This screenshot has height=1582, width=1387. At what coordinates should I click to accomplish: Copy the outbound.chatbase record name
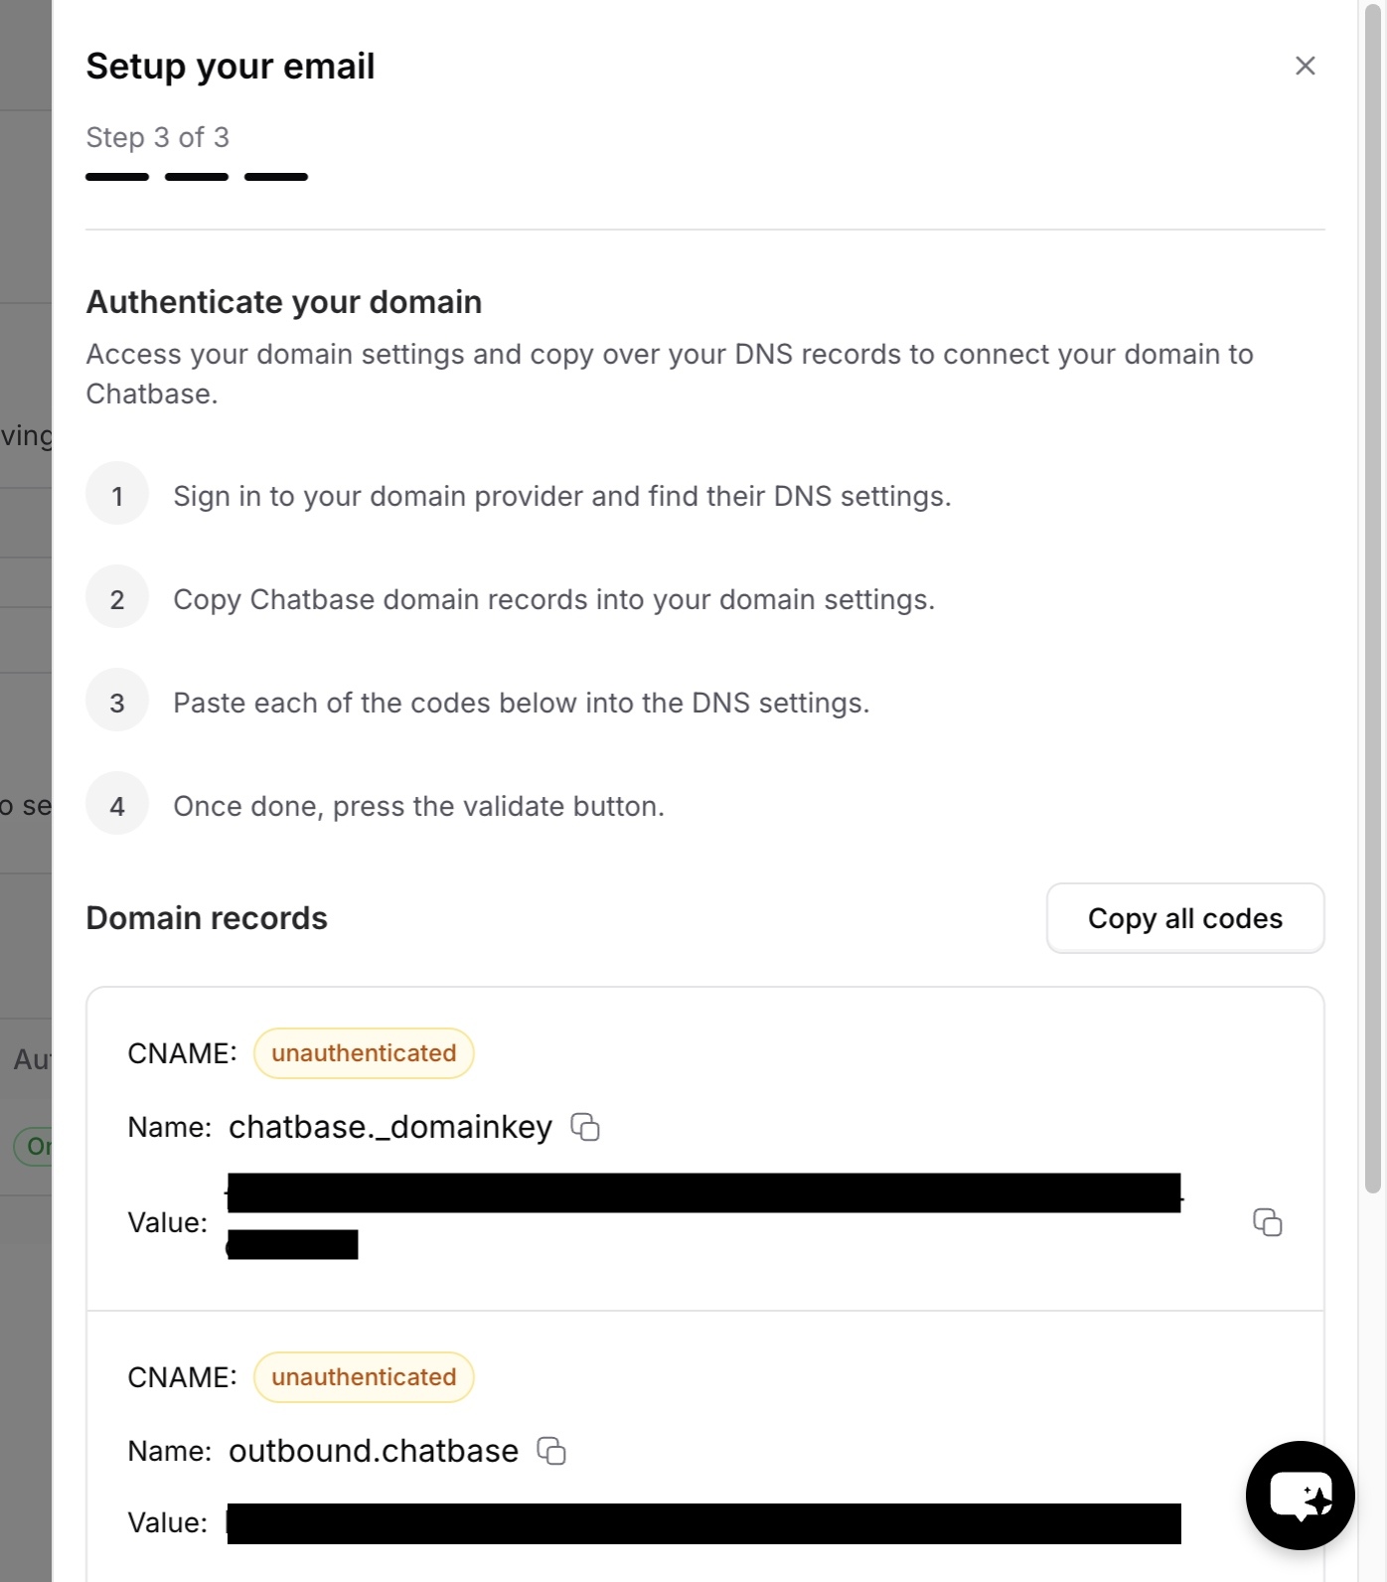[552, 1451]
